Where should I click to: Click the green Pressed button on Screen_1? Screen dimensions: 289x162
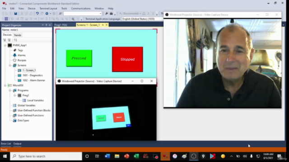pos(79,58)
